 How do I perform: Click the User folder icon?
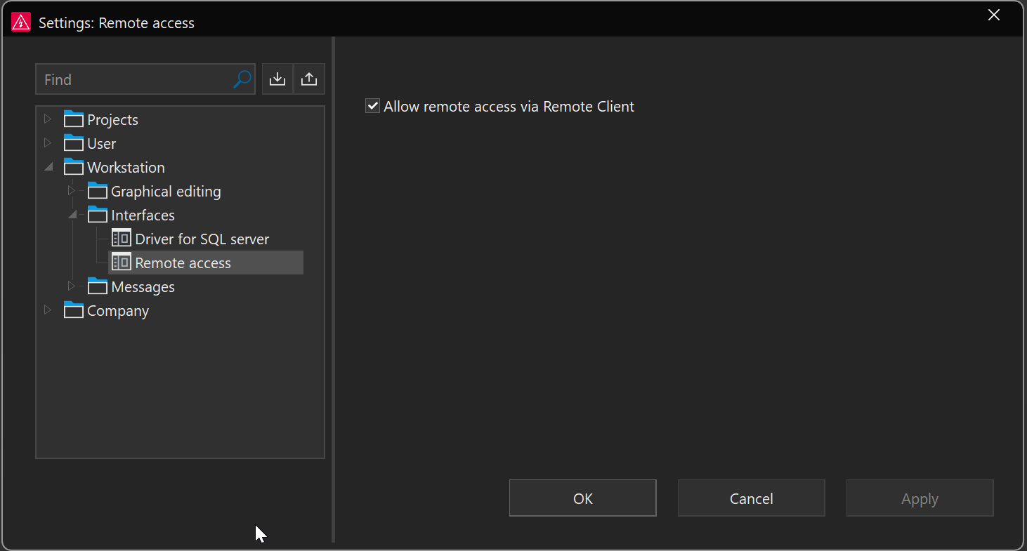click(74, 143)
